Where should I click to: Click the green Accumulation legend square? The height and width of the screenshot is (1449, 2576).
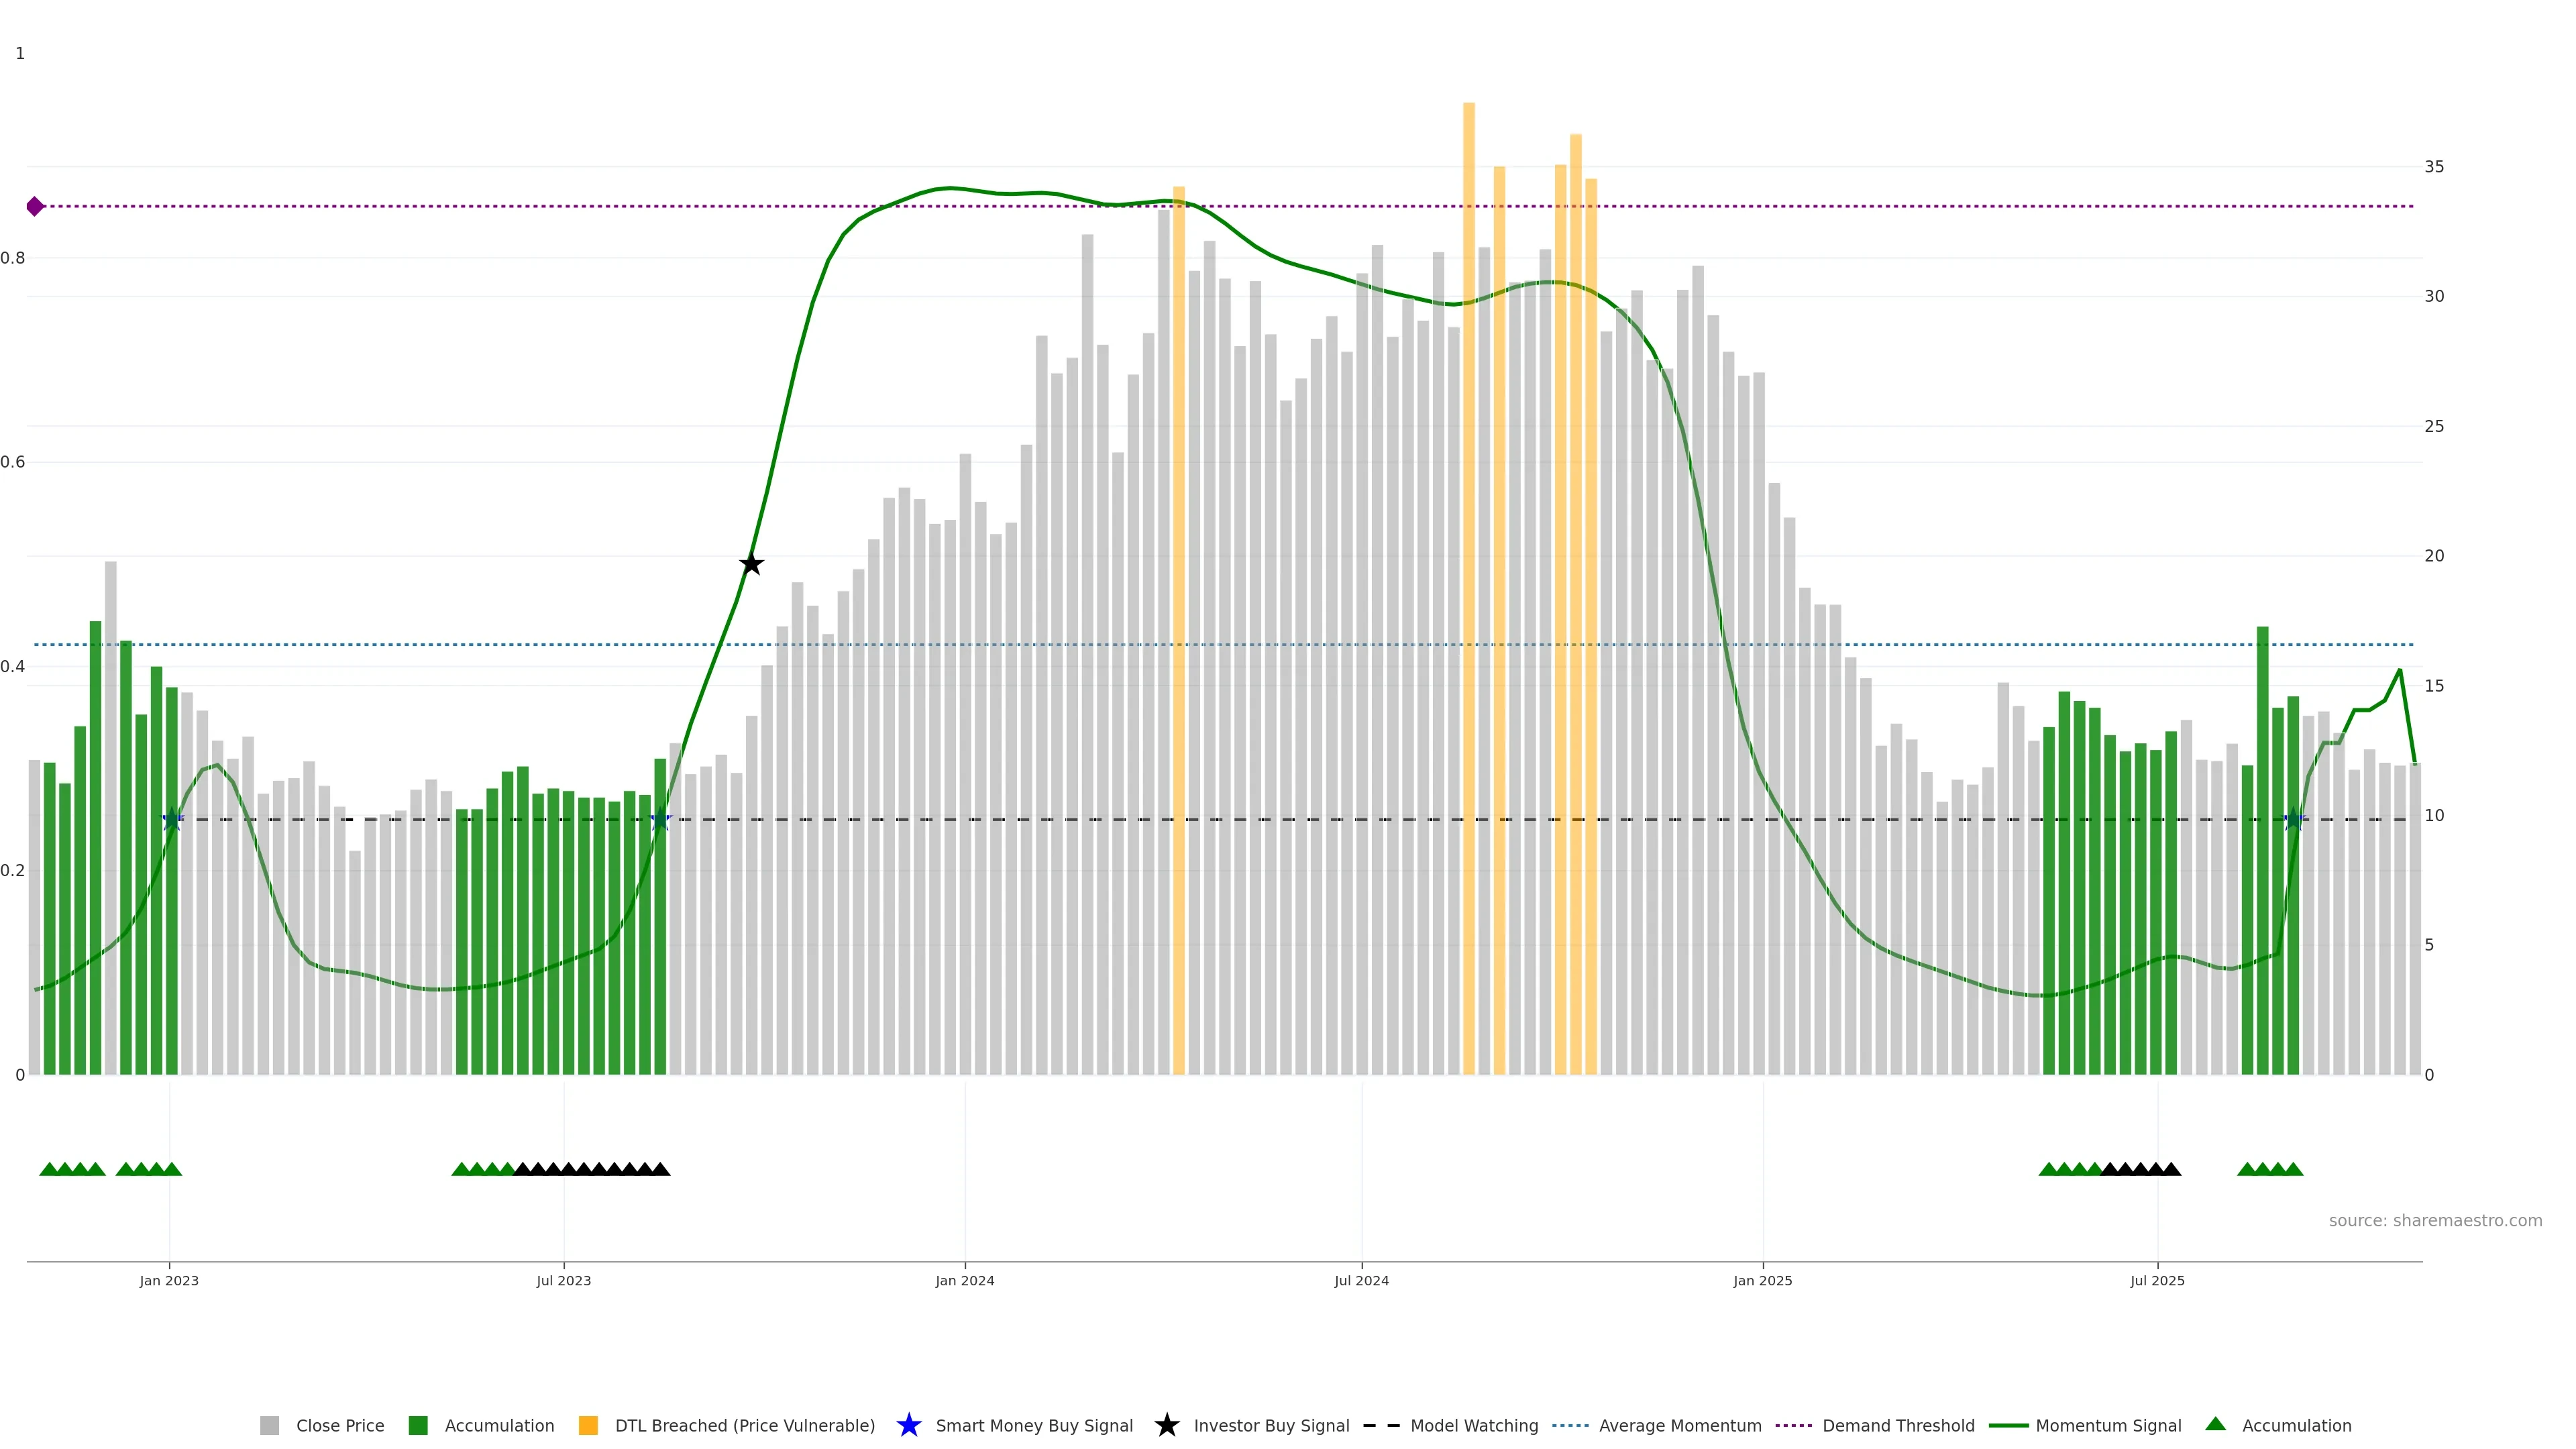(418, 1425)
